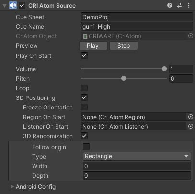
Task: Click the Volume label
Action: (26, 69)
